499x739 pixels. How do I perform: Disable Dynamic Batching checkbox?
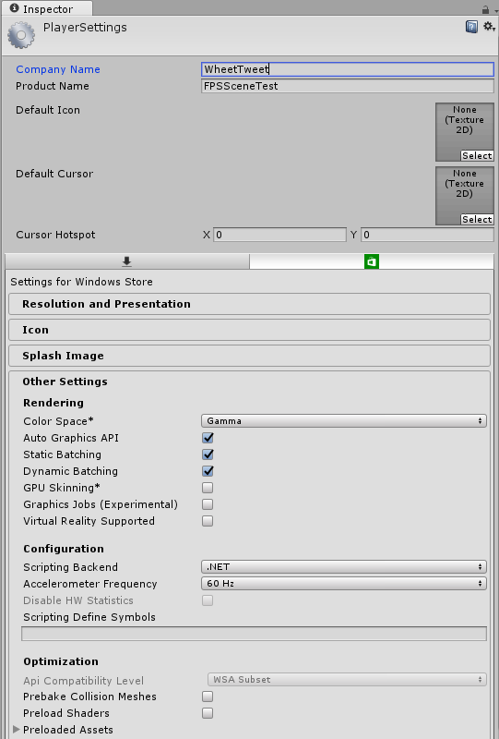pos(208,471)
